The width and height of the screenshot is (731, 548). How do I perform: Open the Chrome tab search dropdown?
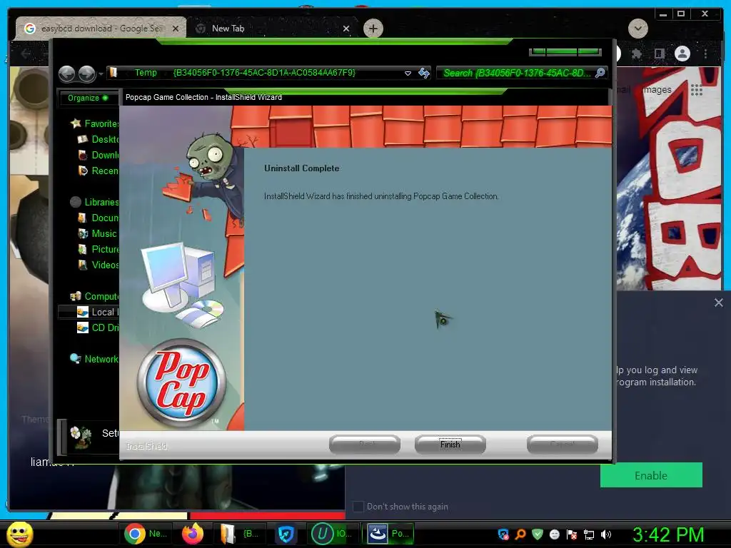(637, 29)
